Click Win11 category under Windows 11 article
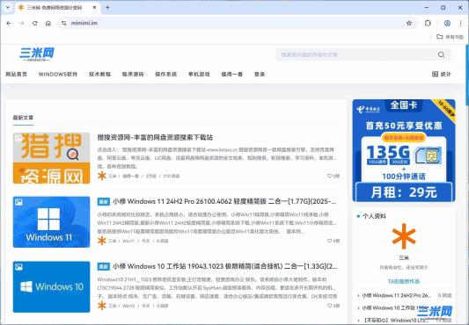469x325 pixels. [128, 241]
